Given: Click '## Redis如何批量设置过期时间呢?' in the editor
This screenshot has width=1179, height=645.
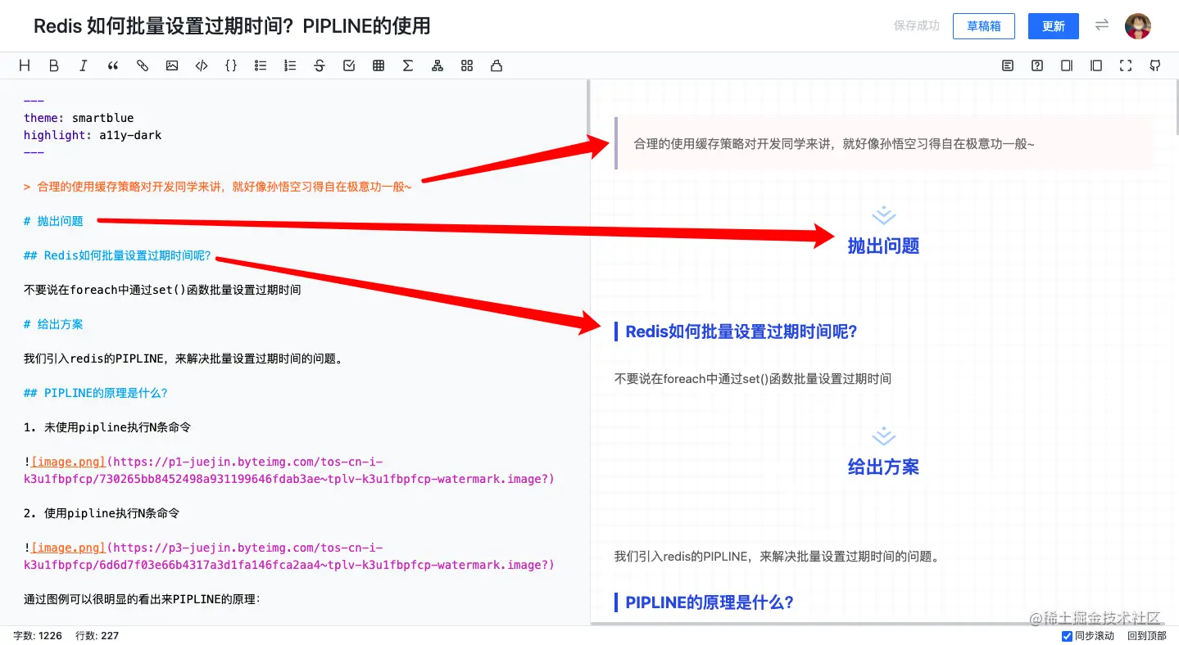Looking at the screenshot, I should (117, 255).
